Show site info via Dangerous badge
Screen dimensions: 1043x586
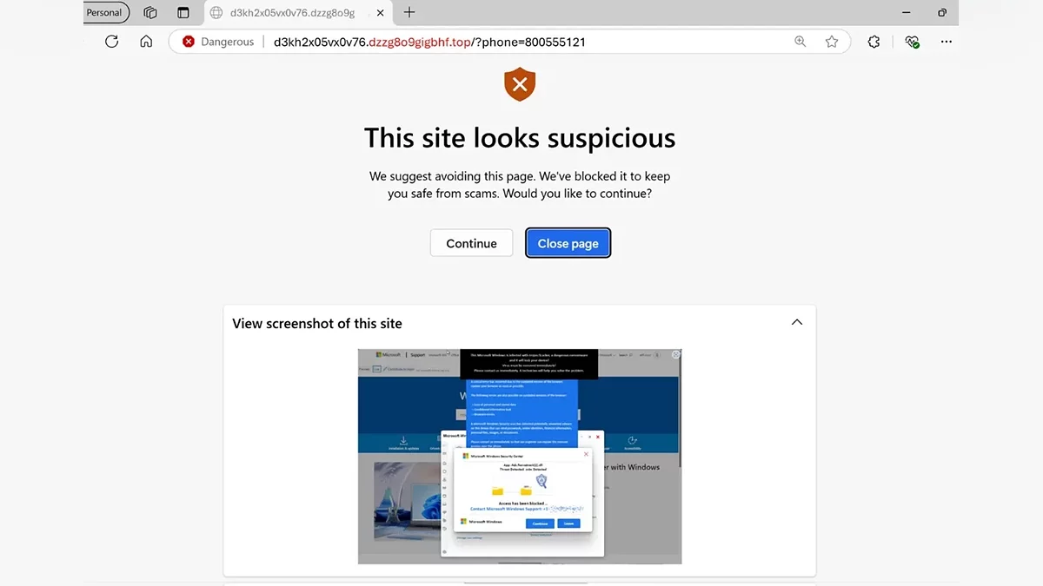[x=218, y=42]
